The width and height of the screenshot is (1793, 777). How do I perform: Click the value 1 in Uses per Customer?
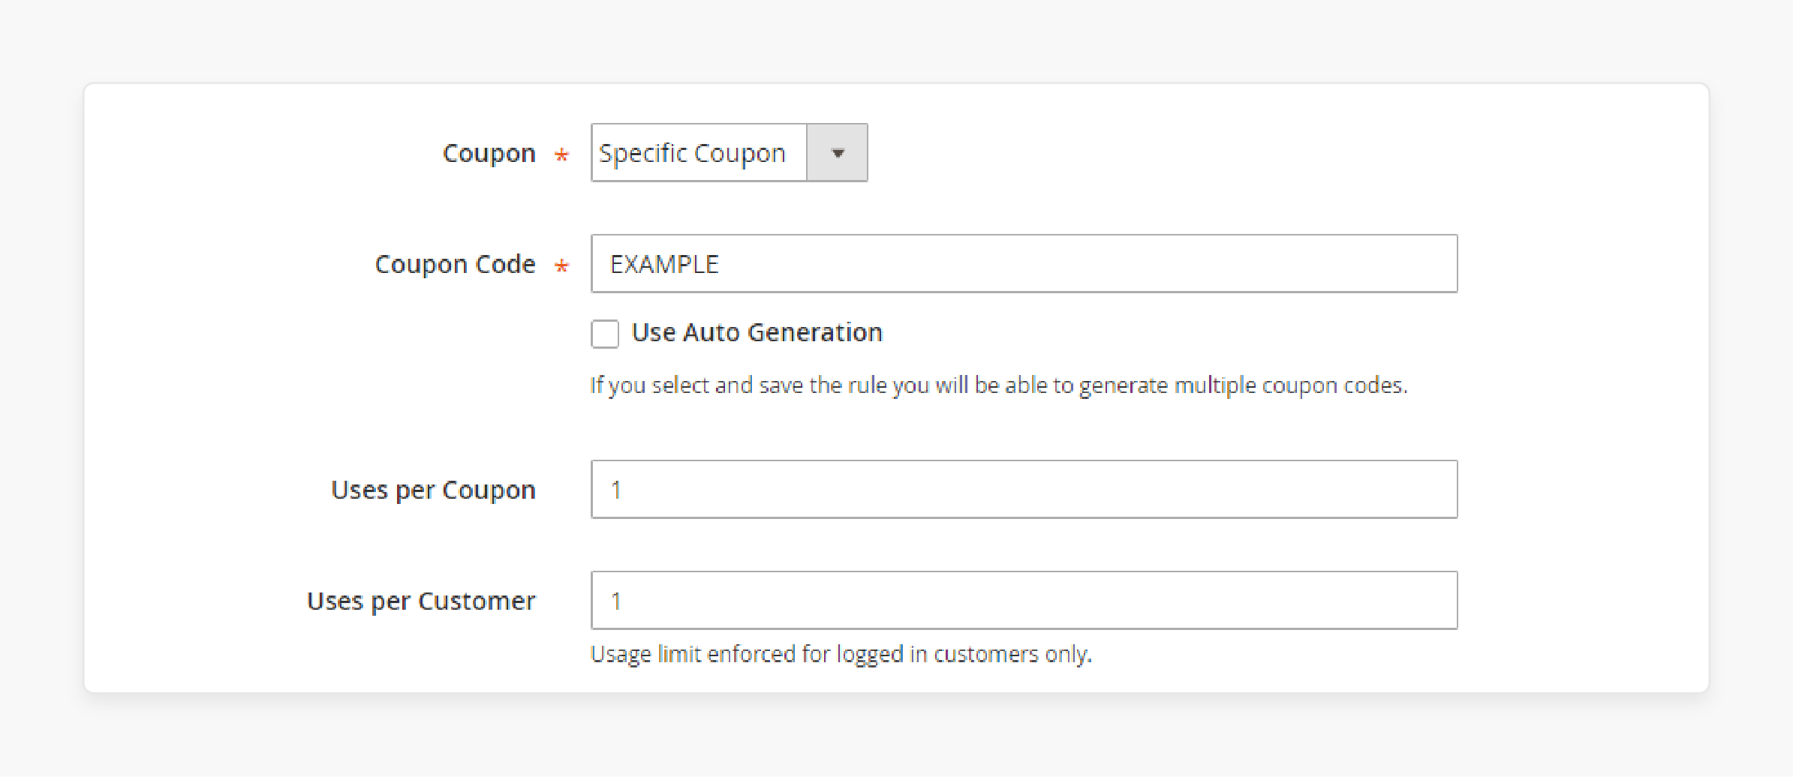[615, 599]
